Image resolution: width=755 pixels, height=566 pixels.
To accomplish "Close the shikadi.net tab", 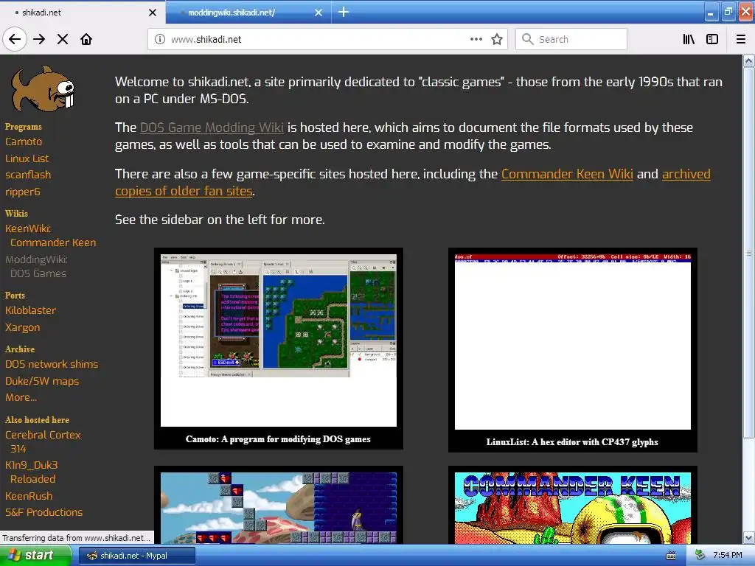I will [153, 13].
